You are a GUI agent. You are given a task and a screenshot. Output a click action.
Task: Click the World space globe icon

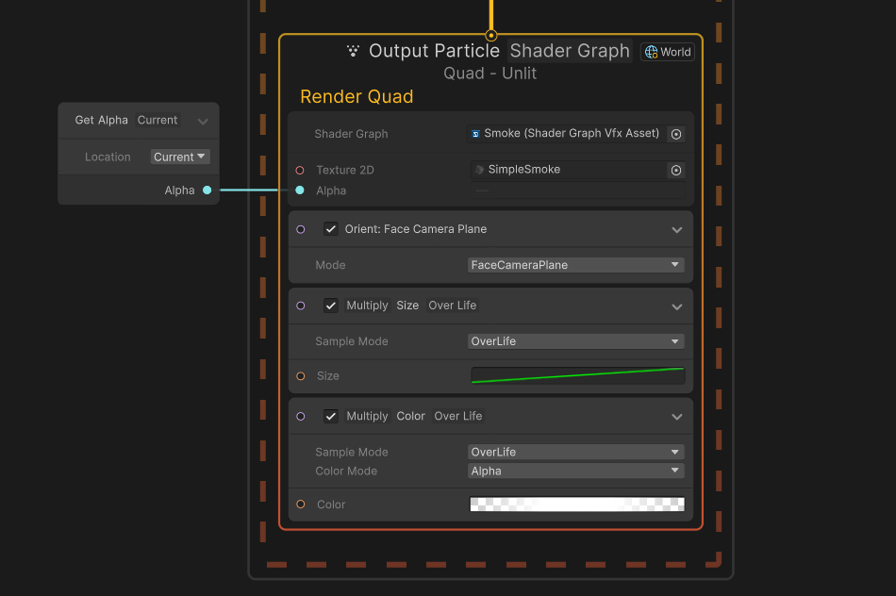652,52
